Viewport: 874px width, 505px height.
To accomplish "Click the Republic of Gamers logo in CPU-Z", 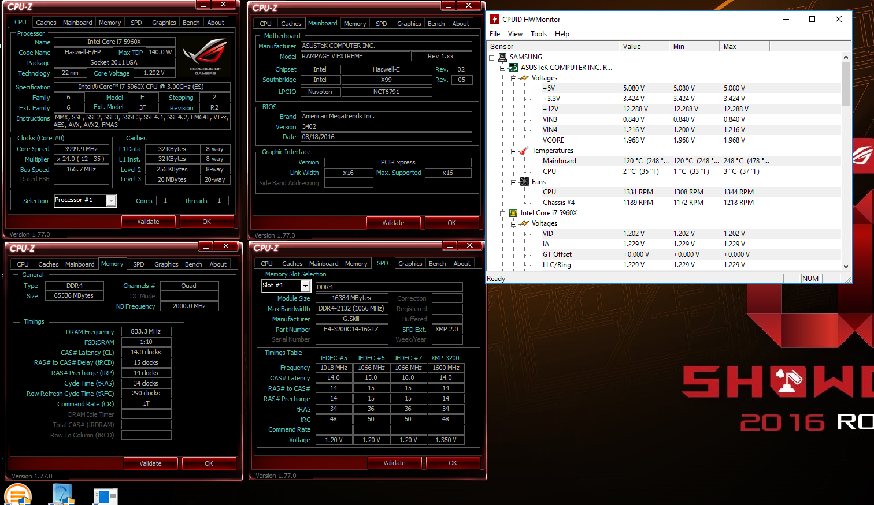I will [205, 58].
